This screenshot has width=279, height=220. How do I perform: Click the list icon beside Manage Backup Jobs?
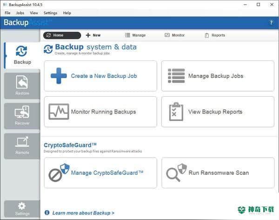click(176, 76)
